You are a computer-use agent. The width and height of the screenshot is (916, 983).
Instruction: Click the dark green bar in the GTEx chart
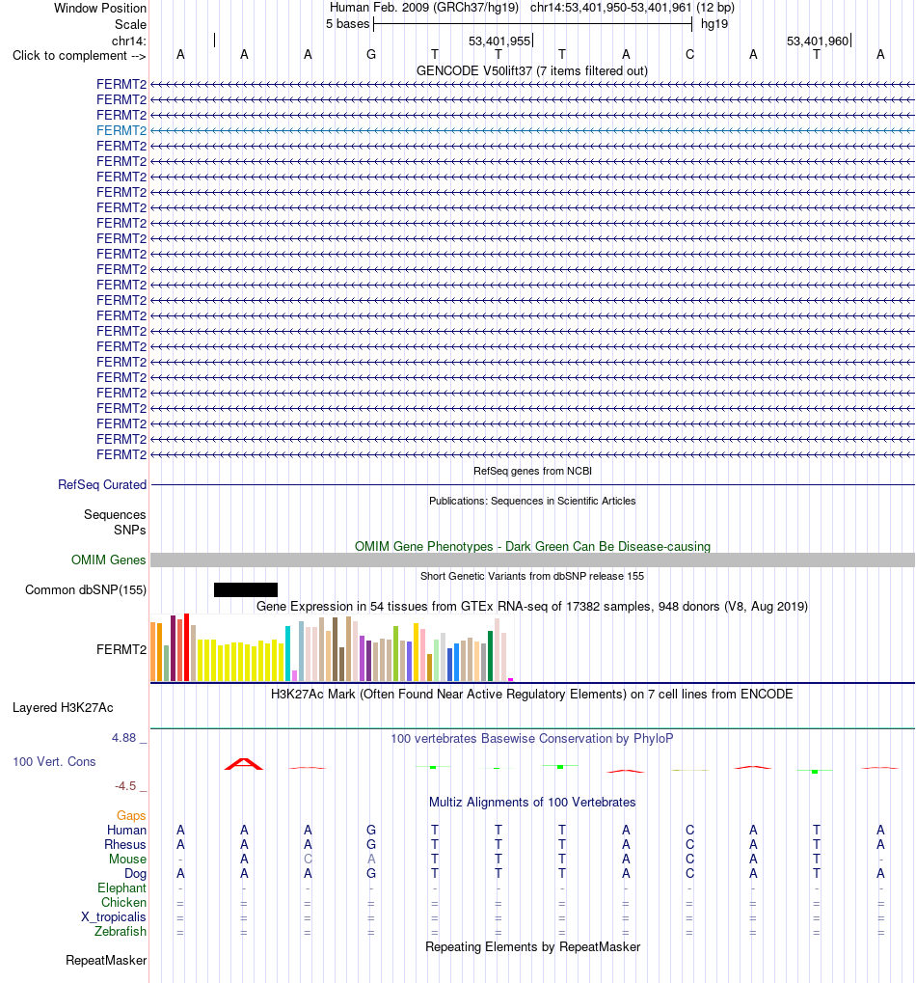pyautogui.click(x=490, y=656)
